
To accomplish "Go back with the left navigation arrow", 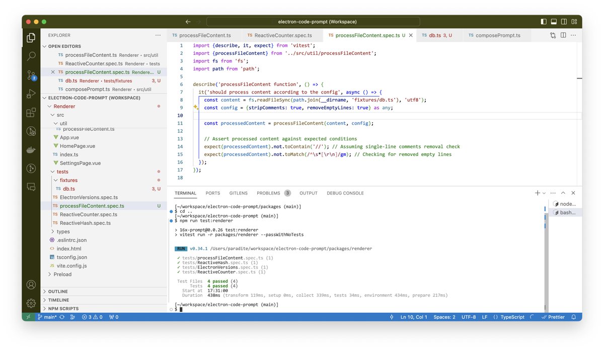I will pyautogui.click(x=188, y=22).
